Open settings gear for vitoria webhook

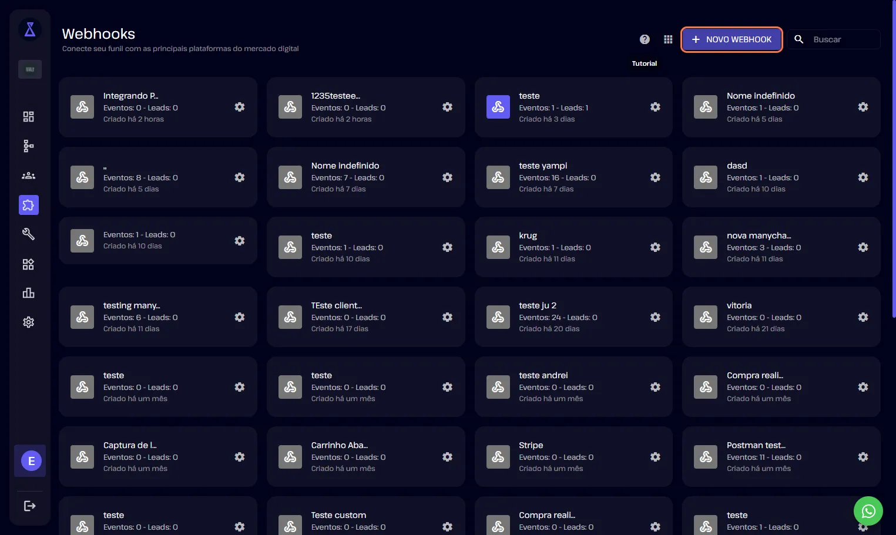(x=863, y=317)
